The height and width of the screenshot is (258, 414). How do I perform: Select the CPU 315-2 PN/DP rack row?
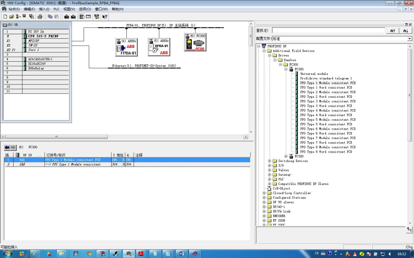click(x=36, y=36)
